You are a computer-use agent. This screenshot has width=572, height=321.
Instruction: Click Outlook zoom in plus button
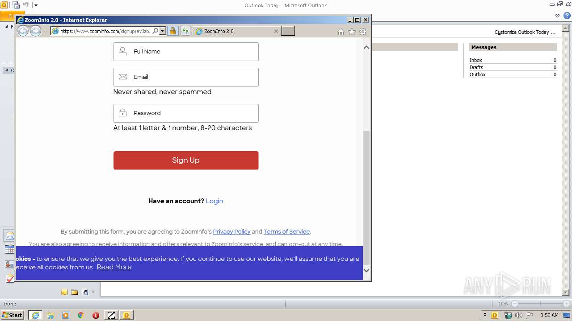pyautogui.click(x=566, y=304)
